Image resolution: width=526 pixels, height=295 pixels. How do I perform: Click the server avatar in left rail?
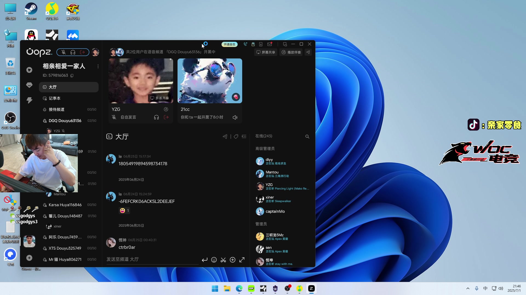tap(29, 241)
